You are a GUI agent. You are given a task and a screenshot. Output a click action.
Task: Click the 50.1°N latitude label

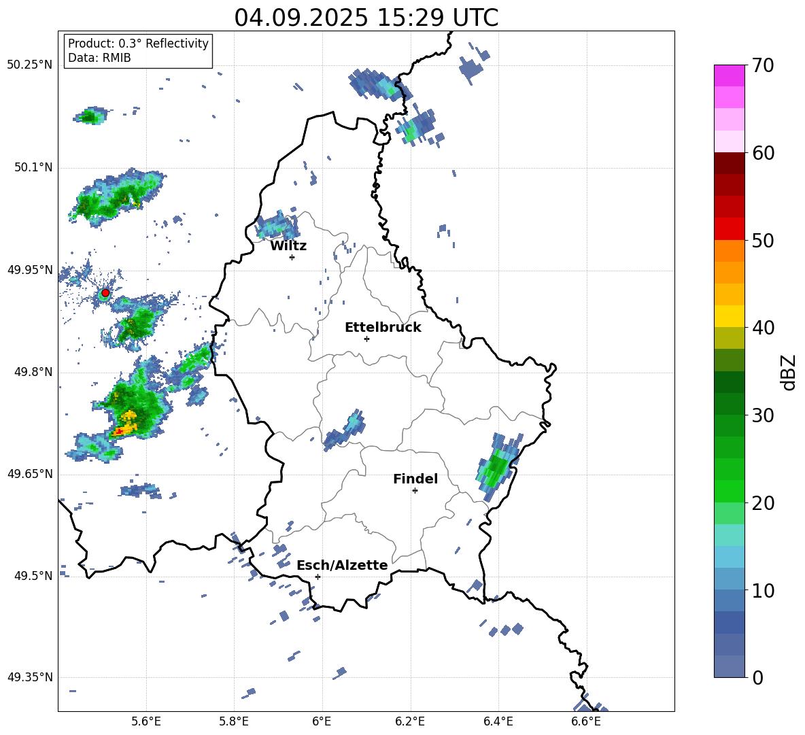[x=33, y=167]
